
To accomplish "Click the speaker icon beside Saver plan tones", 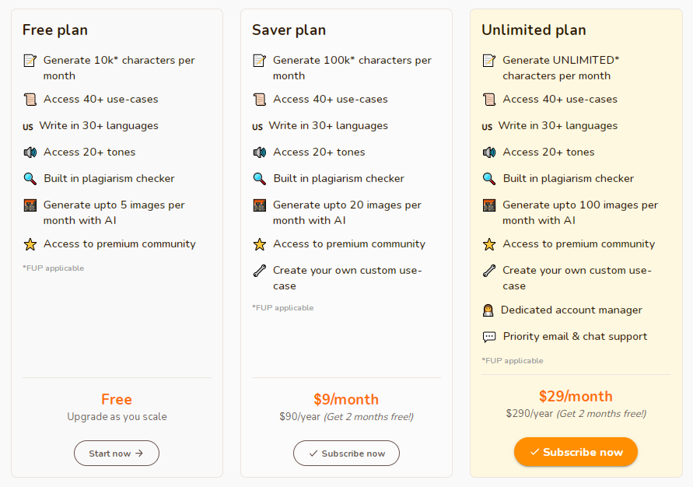I will [x=260, y=152].
